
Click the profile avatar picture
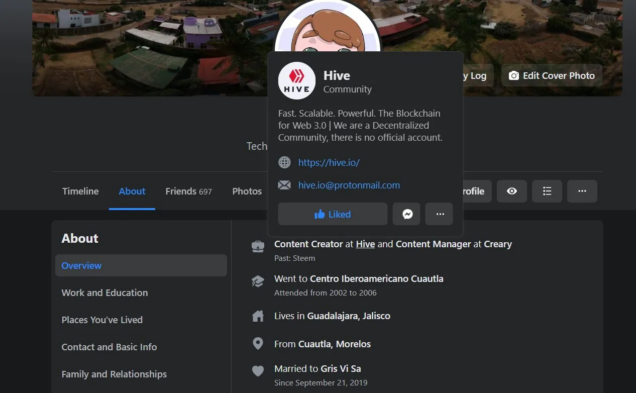click(x=327, y=26)
